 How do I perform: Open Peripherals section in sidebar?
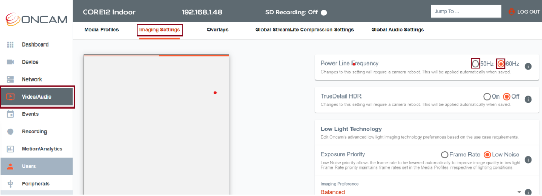click(x=37, y=184)
